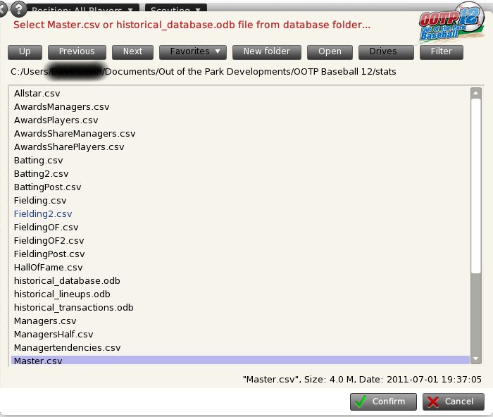Select AwardsShareManagers.csv file
The image size is (493, 417).
(240, 134)
